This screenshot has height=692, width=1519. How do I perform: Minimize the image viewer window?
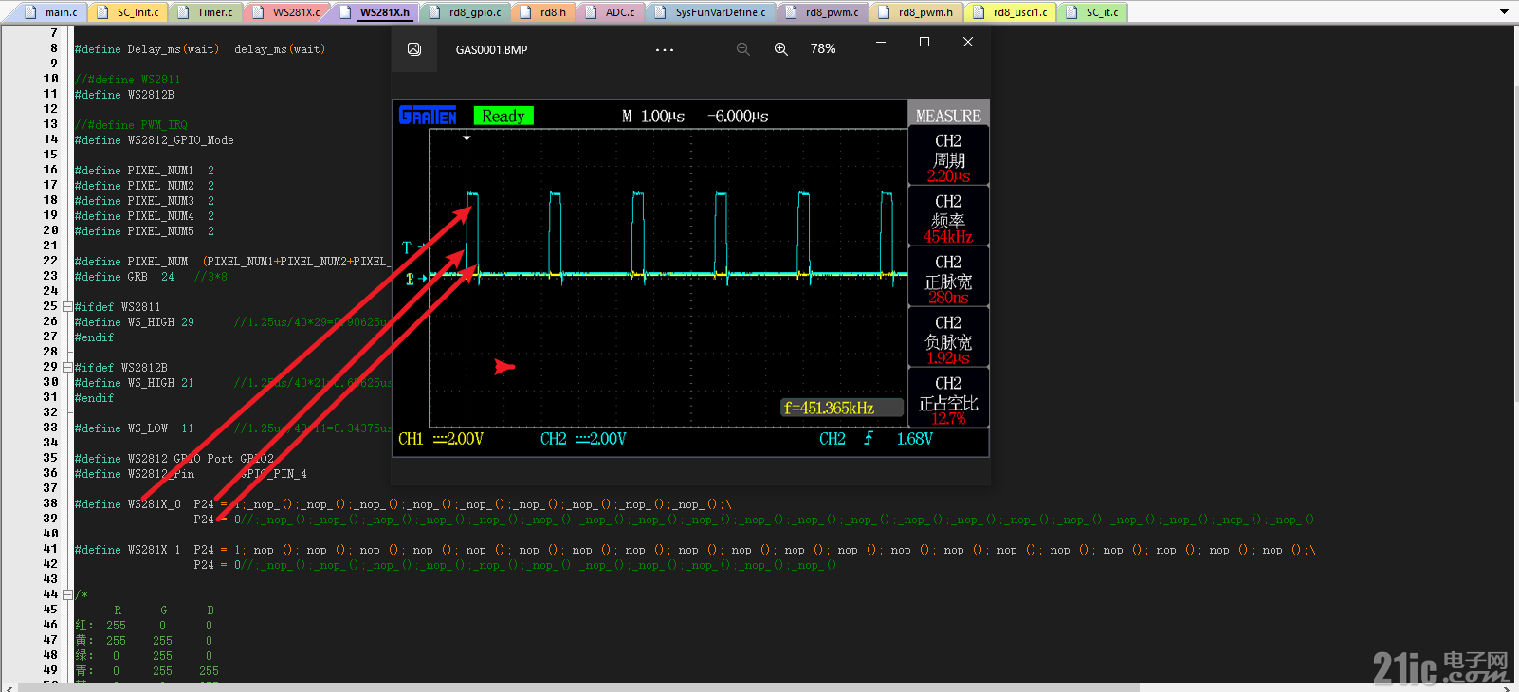(x=881, y=42)
